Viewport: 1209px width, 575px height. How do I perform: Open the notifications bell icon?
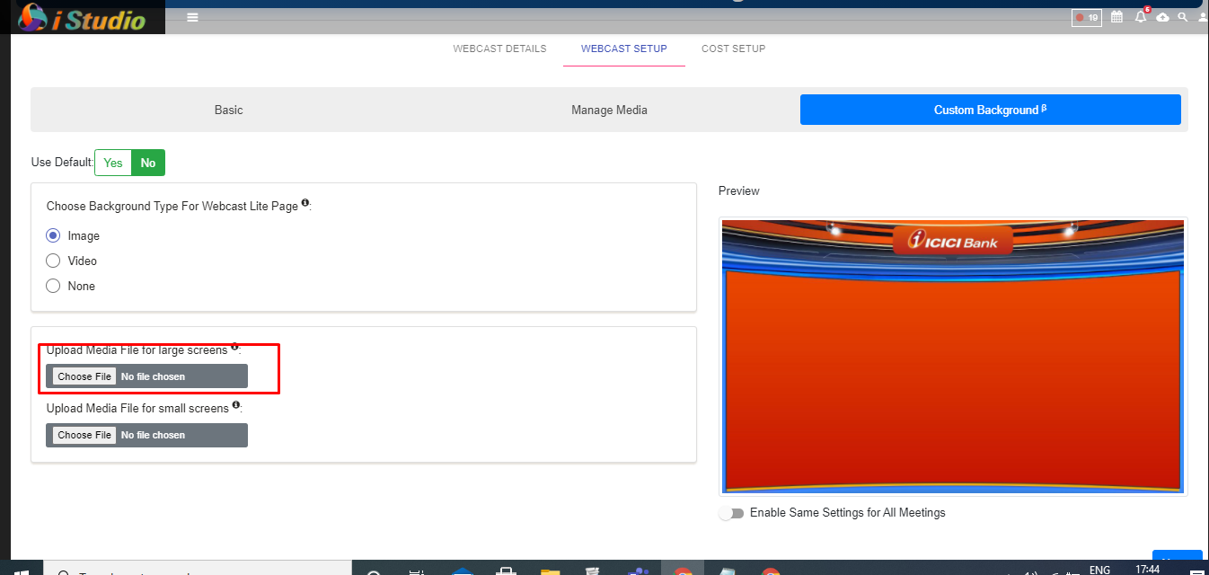(x=1141, y=16)
